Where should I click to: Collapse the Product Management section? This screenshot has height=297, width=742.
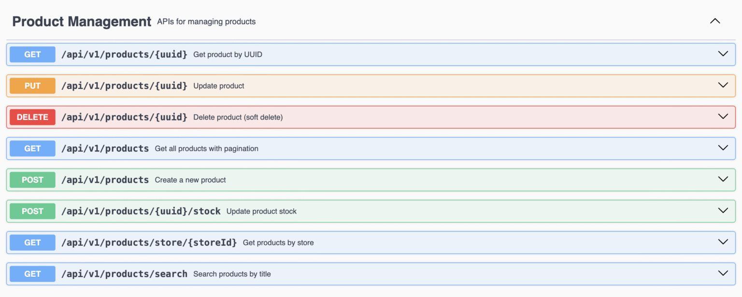click(714, 21)
